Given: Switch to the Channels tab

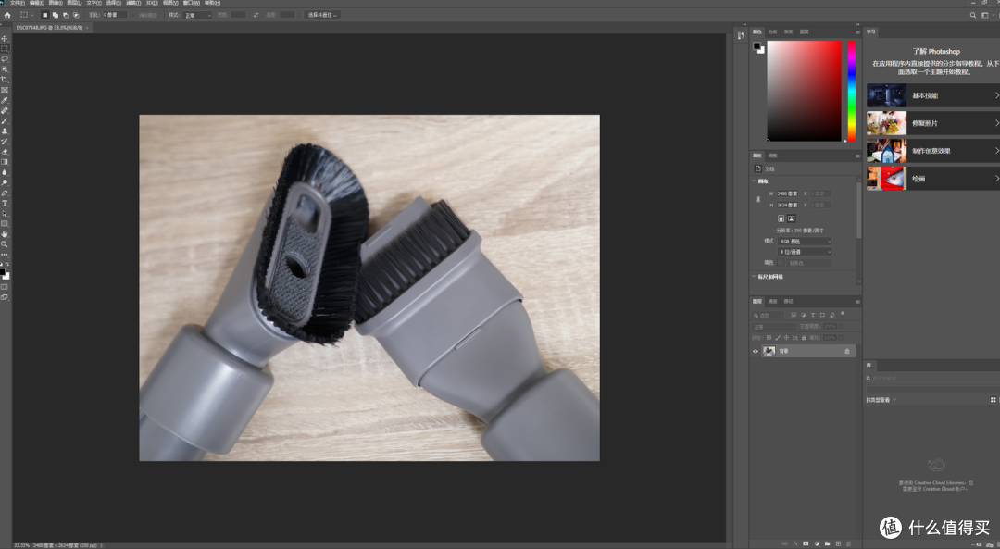Looking at the screenshot, I should click(x=772, y=302).
